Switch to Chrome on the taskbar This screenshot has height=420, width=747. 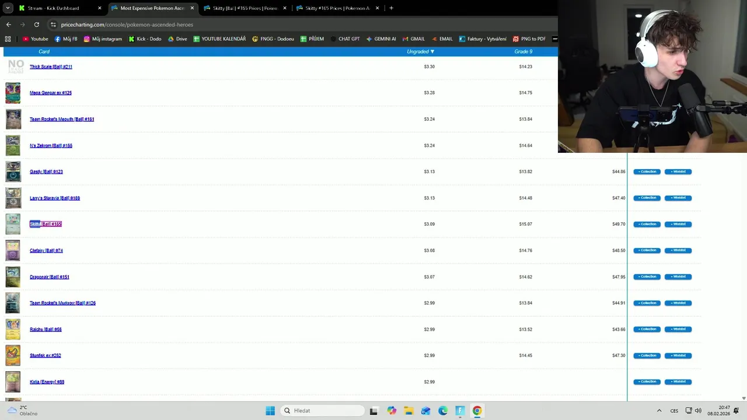(x=477, y=411)
